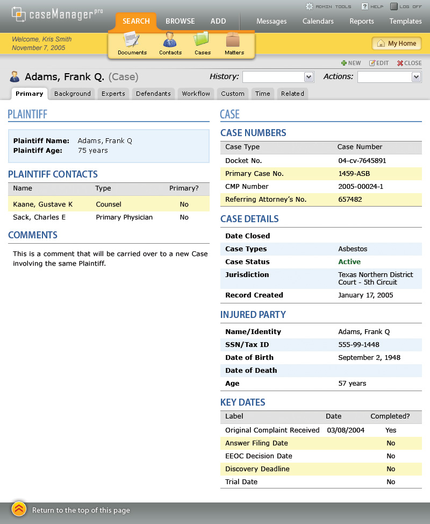The image size is (430, 524).
Task: Click SSN value 555-99-1448
Action: 359,344
